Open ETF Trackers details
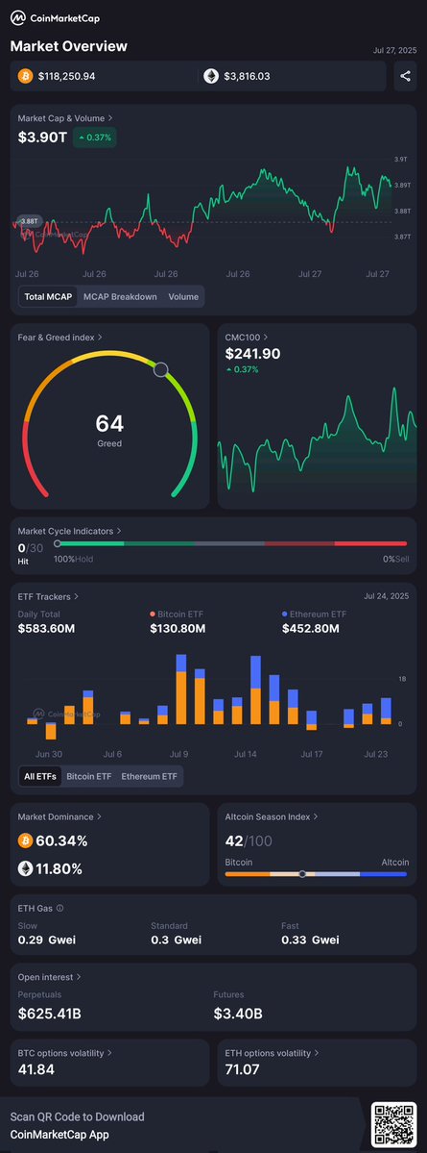 [48, 596]
